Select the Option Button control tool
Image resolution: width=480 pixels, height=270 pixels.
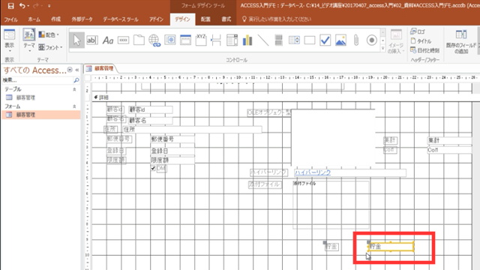tap(372, 40)
